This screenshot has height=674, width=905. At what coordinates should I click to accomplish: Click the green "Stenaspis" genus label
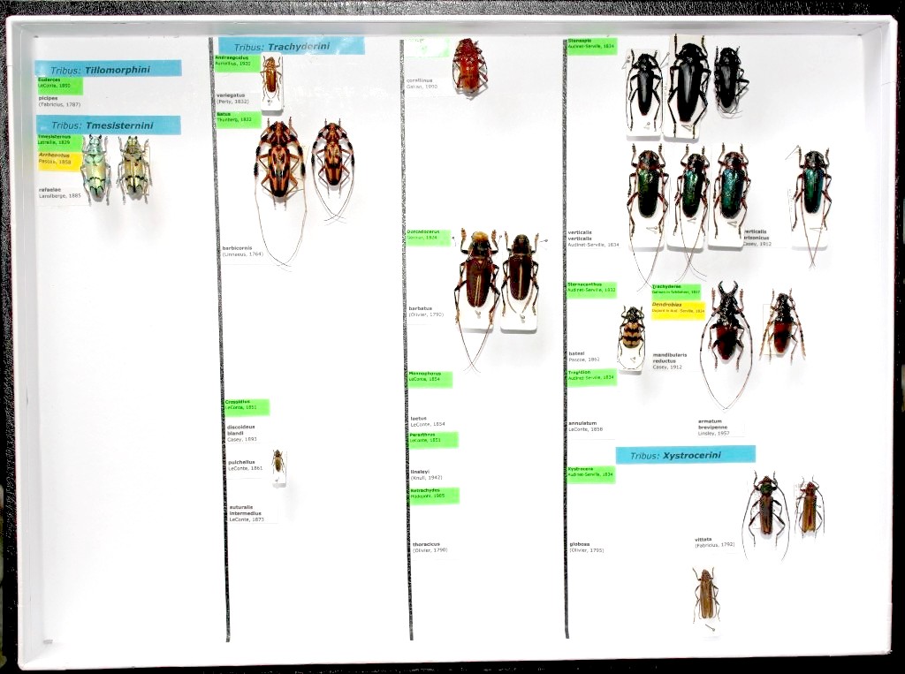coord(591,45)
